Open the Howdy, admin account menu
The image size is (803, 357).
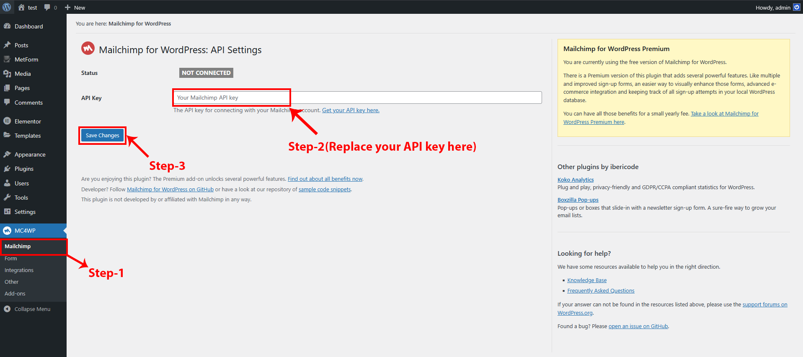tap(772, 8)
